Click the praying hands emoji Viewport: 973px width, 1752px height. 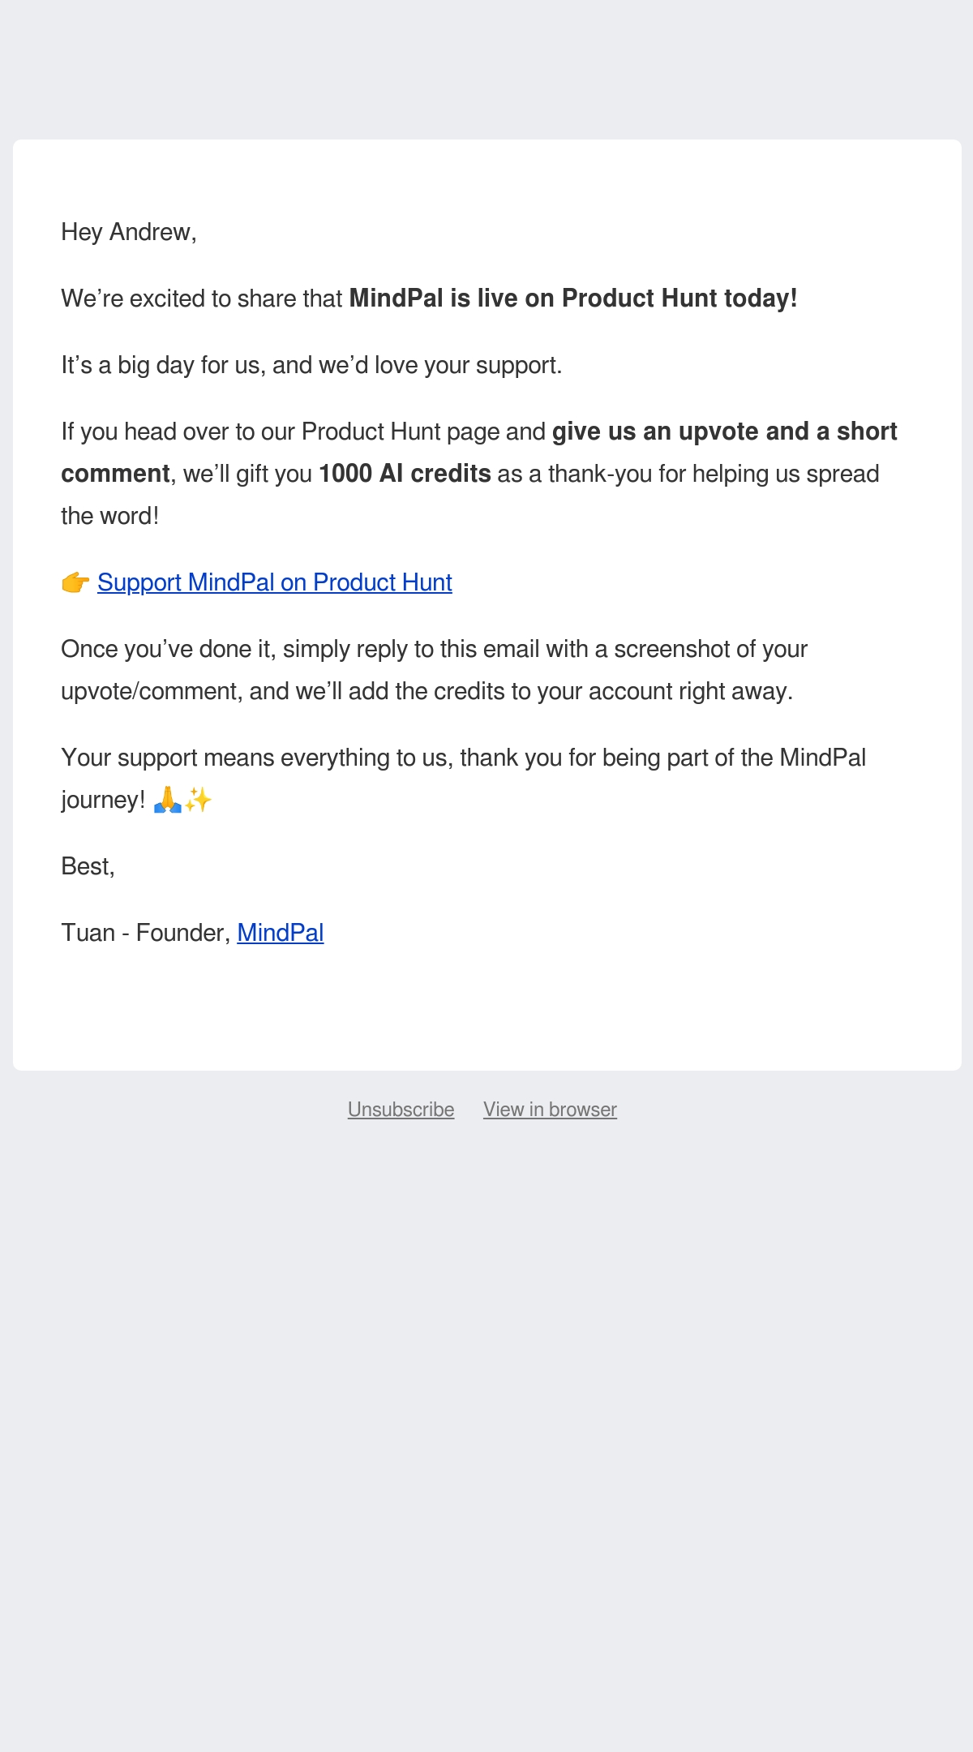tap(167, 800)
